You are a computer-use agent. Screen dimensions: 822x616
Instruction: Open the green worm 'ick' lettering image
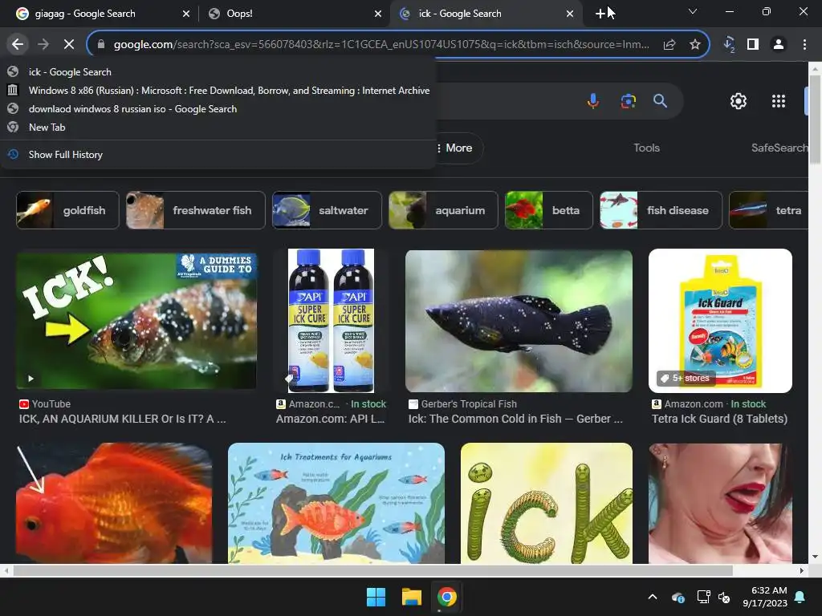click(x=546, y=503)
